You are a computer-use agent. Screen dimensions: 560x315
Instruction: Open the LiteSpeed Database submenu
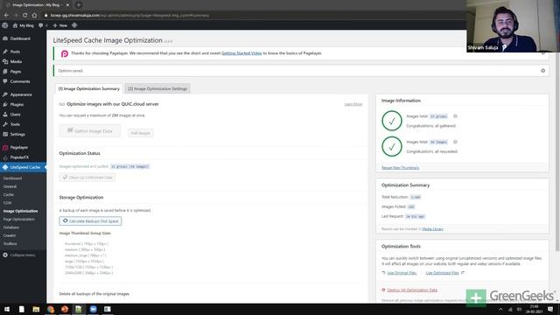click(11, 227)
